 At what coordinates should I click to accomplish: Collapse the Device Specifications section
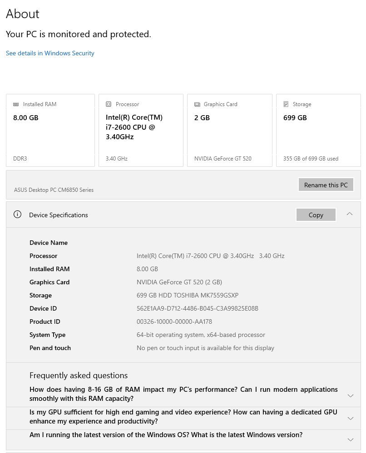[x=350, y=214]
